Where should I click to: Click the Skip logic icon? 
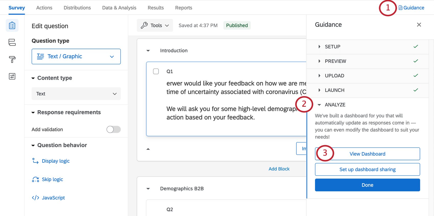[x=35, y=180]
